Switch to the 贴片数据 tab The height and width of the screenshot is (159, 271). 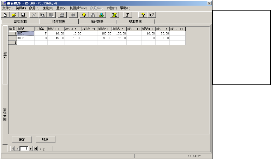tap(59, 21)
